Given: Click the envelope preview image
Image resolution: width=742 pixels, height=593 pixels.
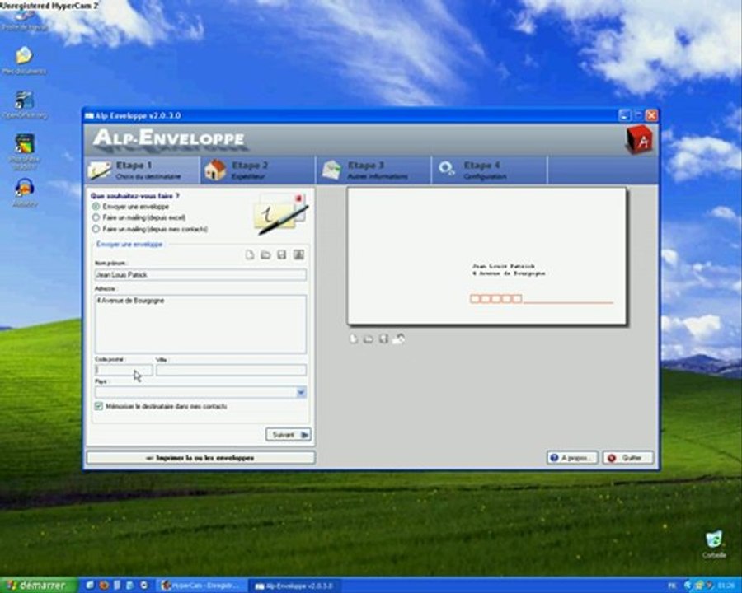Looking at the screenshot, I should click(x=487, y=256).
